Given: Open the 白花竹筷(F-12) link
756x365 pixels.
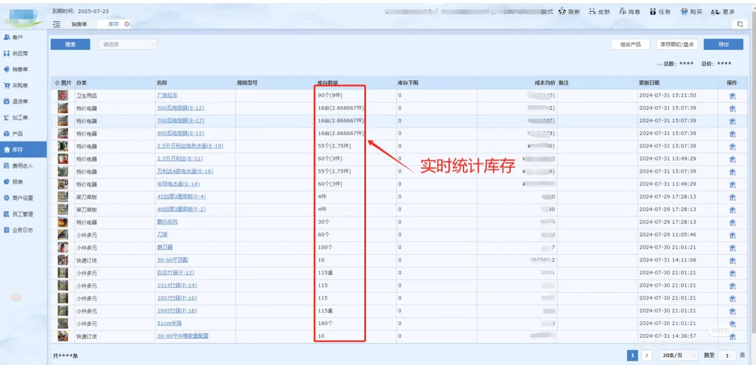Looking at the screenshot, I should tap(176, 273).
